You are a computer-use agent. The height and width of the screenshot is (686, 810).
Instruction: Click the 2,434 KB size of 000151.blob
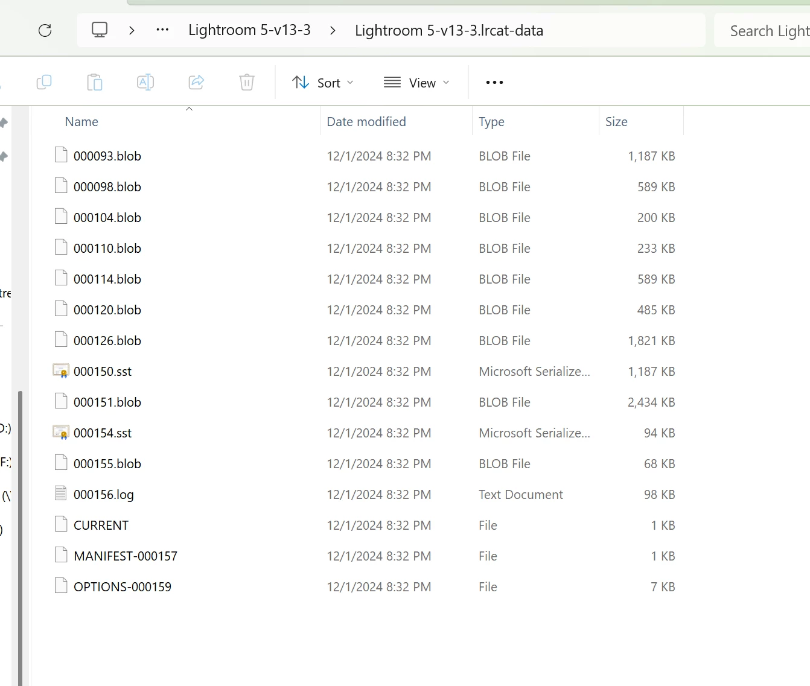pos(651,402)
